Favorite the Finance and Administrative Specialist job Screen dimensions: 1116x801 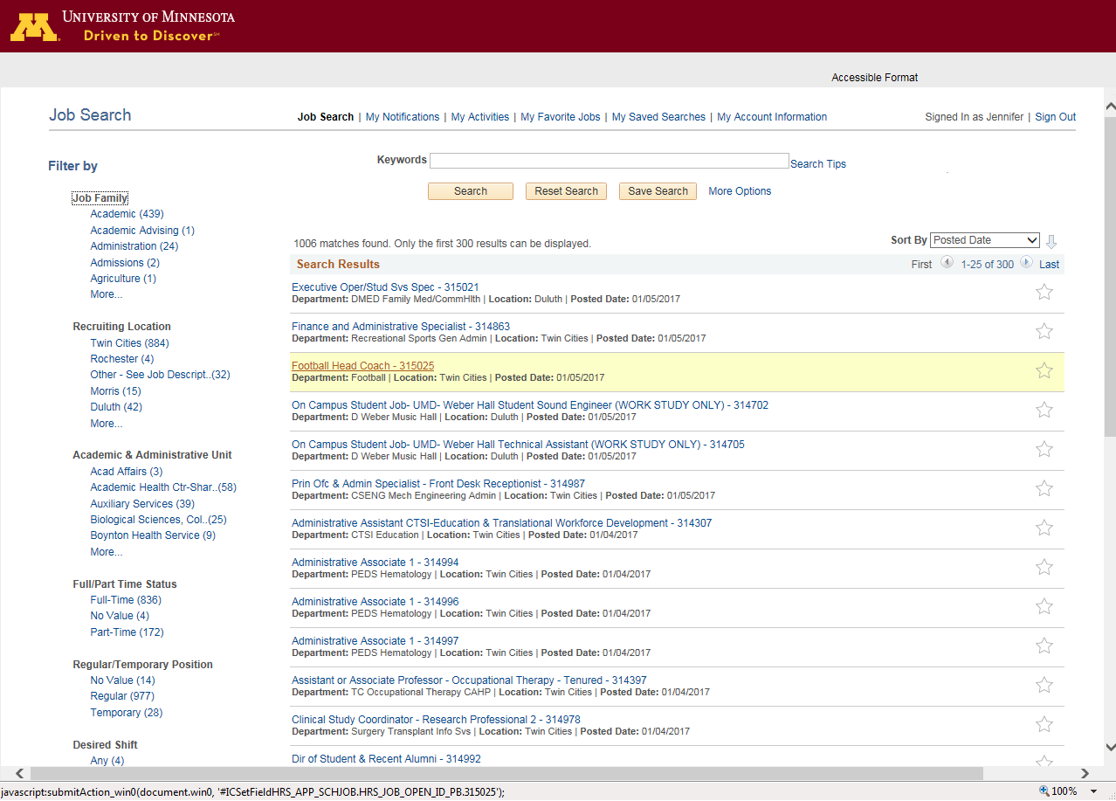(x=1044, y=331)
